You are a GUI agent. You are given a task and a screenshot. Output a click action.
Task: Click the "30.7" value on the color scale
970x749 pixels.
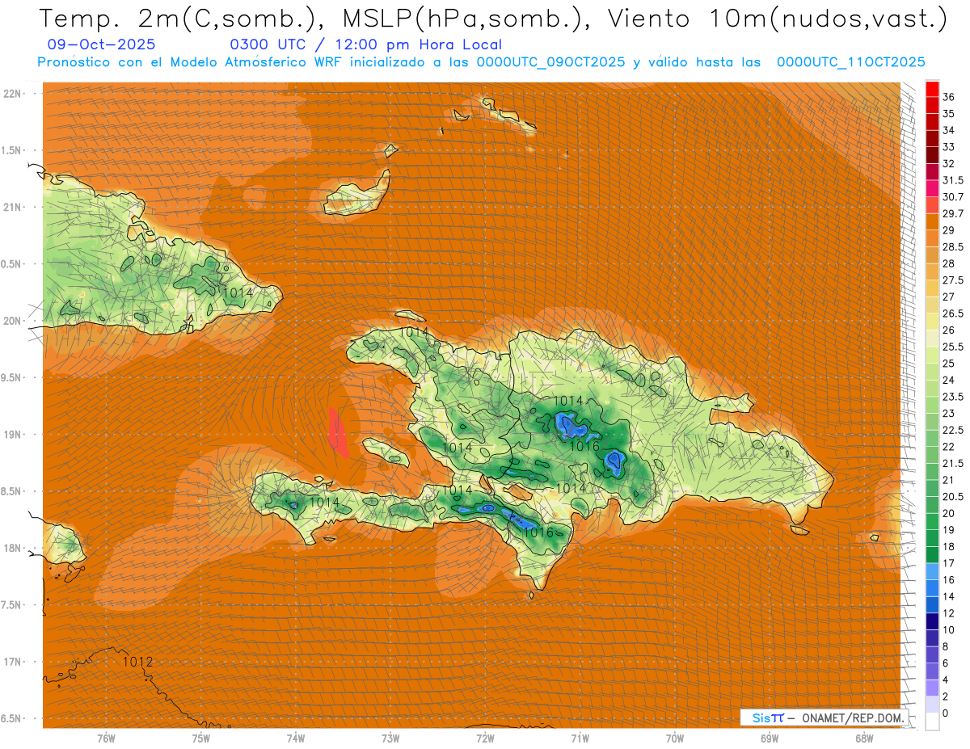[952, 197]
